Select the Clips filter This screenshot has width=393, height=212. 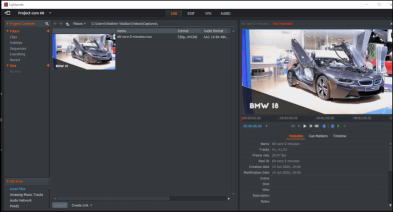[x=13, y=37]
